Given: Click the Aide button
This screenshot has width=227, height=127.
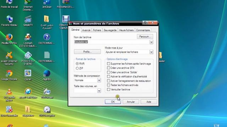Looking at the screenshot, I should tap(149, 102).
